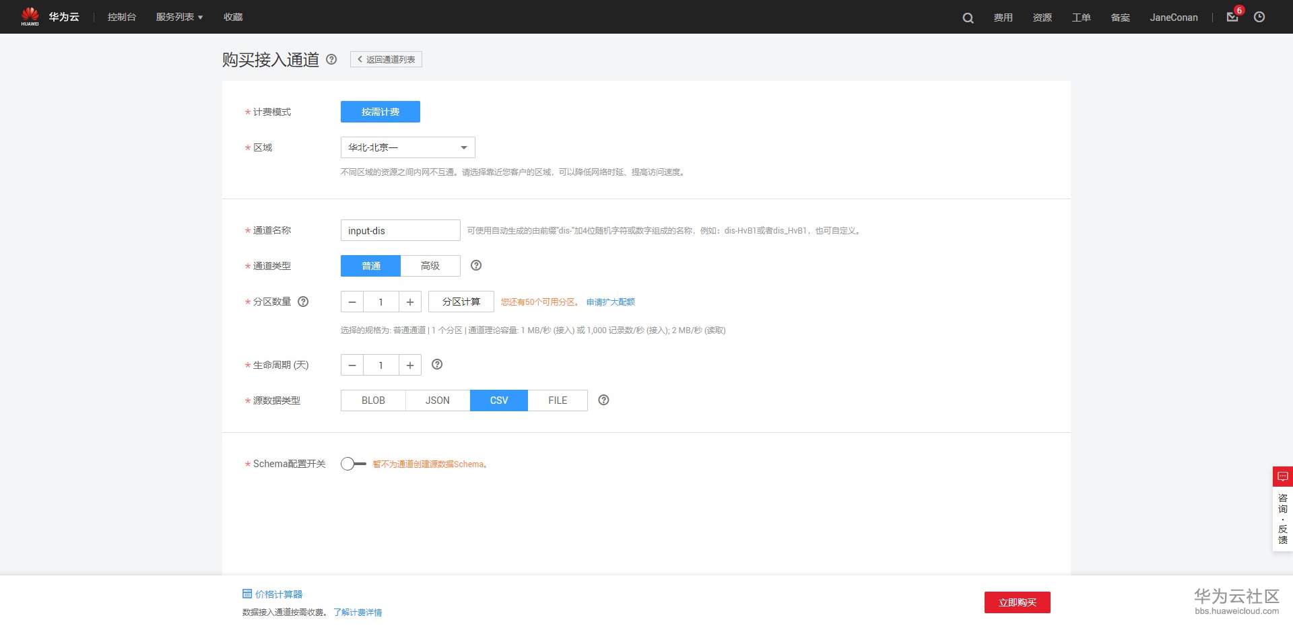Open the JaneConan account menu

[x=1174, y=18]
